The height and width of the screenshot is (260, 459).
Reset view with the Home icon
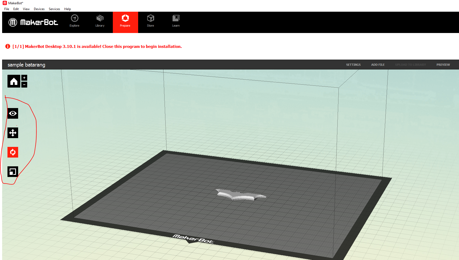14,81
